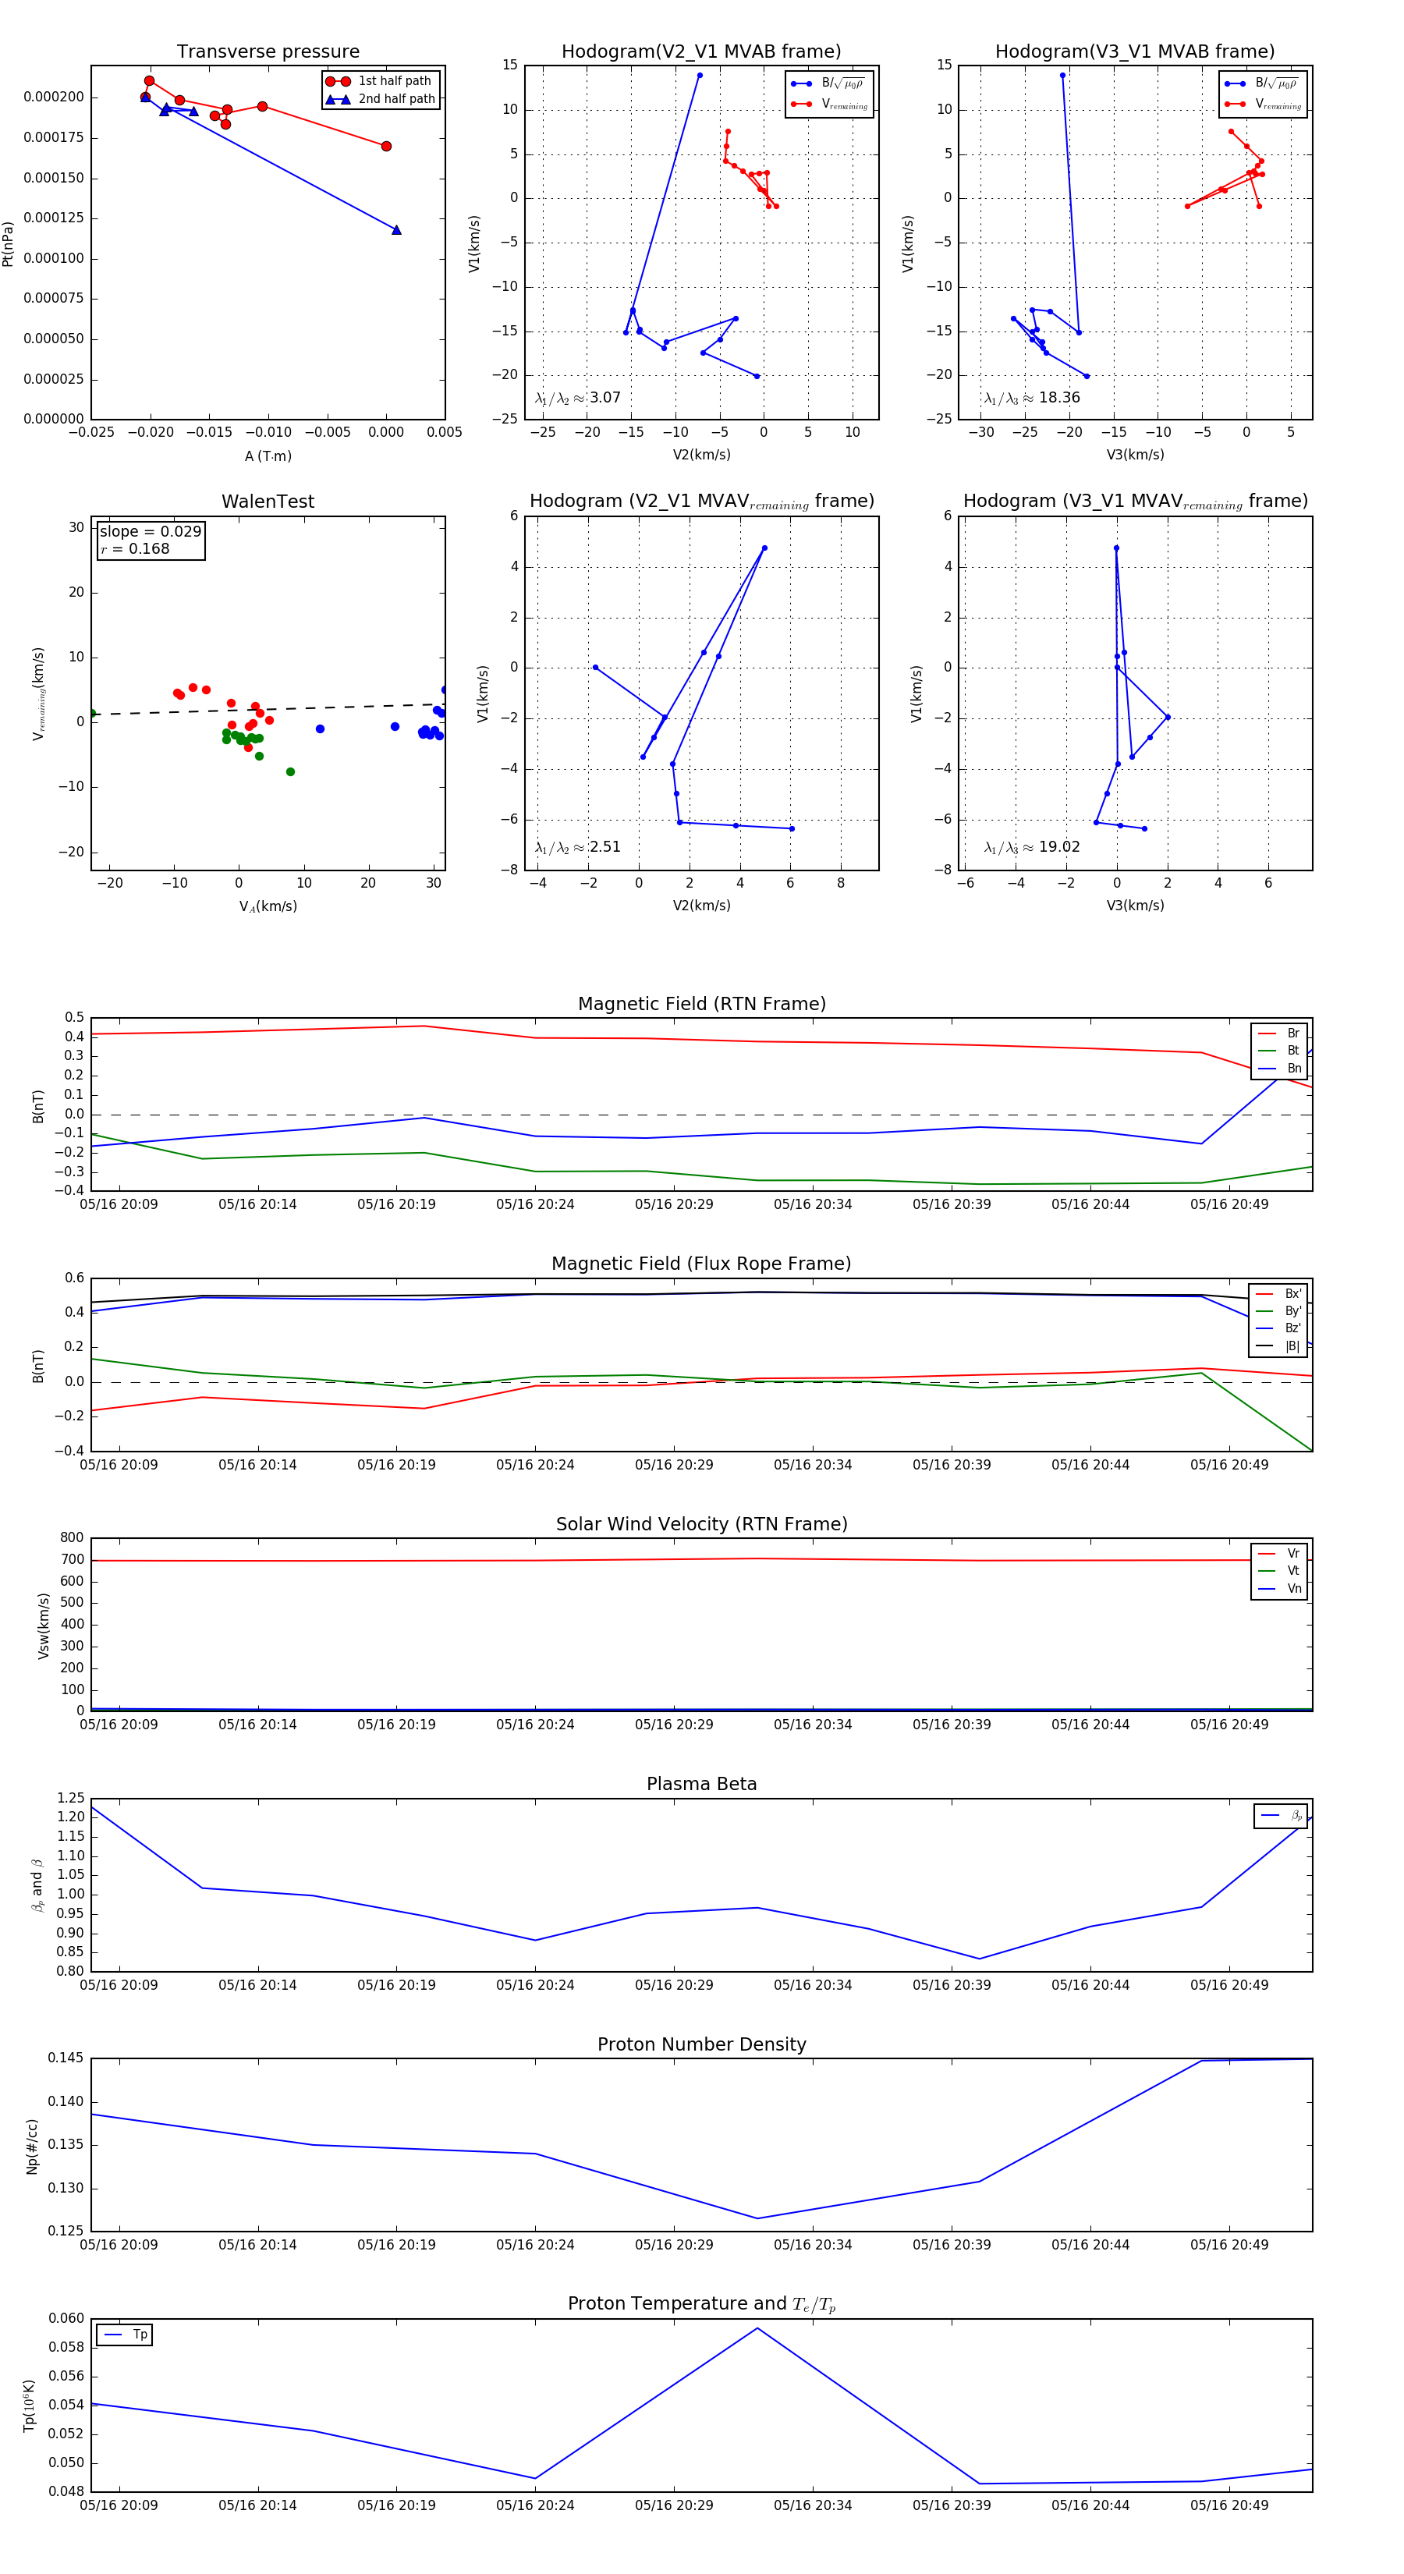Select the "Vt" legend entry
The height and width of the screenshot is (2574, 1404).
coord(1279,1571)
